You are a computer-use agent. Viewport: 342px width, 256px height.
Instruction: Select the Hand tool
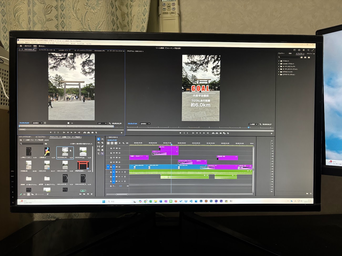(102, 150)
